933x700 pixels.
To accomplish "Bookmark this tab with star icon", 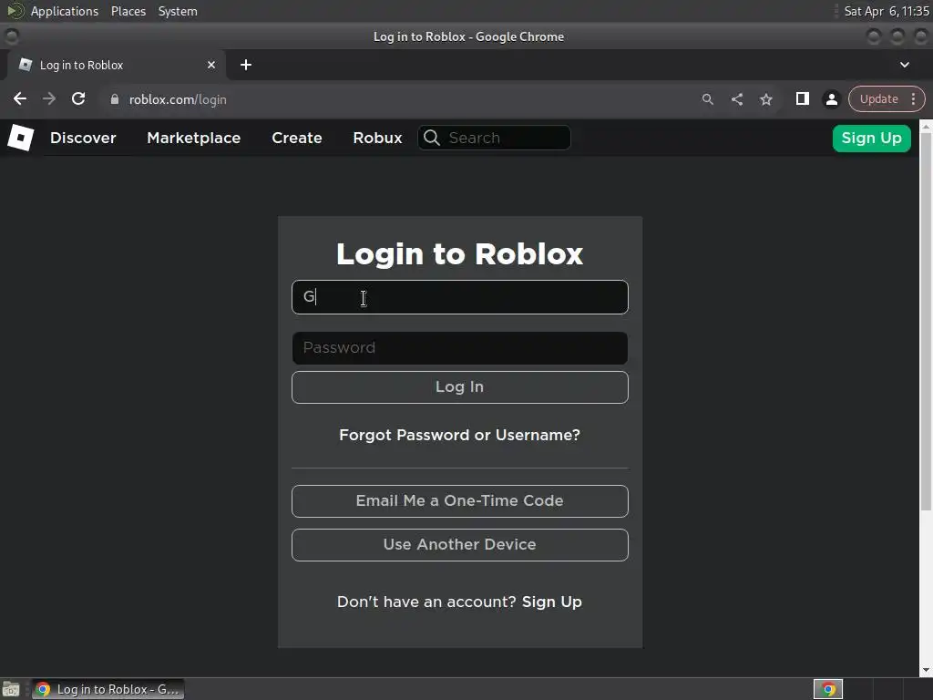I will pyautogui.click(x=765, y=99).
